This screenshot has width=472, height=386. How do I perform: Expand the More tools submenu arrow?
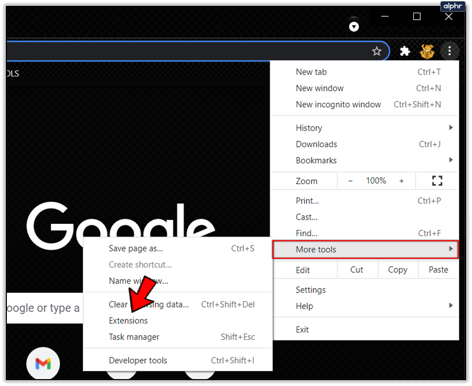point(451,249)
